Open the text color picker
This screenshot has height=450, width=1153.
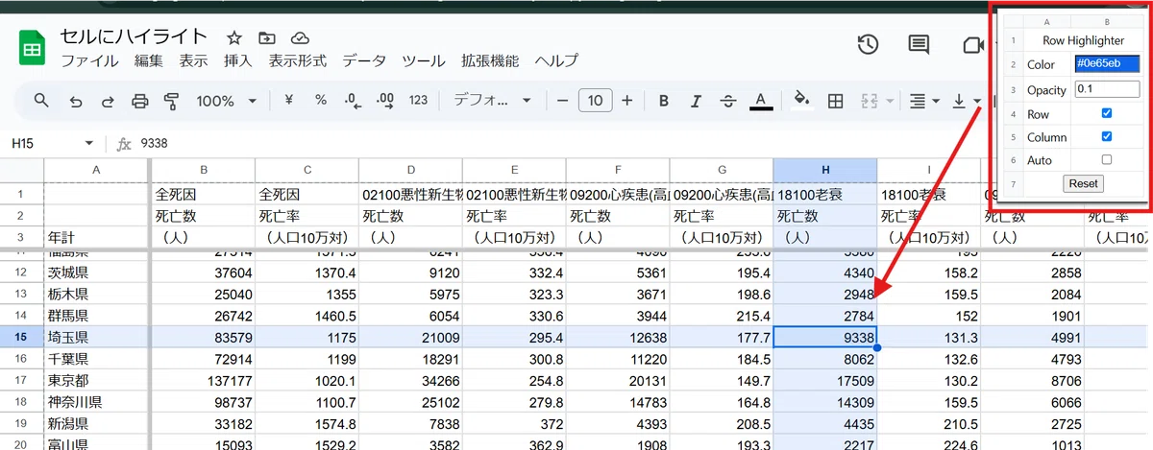click(x=761, y=101)
